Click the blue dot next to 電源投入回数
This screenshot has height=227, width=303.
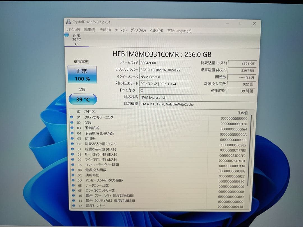(x=72, y=170)
